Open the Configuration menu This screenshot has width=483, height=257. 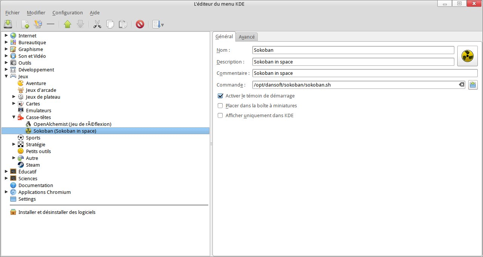pos(68,13)
